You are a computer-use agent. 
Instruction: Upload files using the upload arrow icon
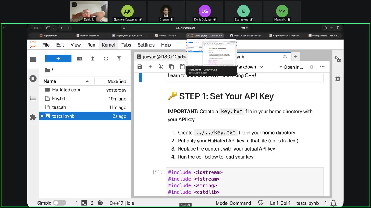coord(92,59)
